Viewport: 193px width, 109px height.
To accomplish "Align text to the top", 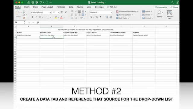I will [x=72, y=12].
